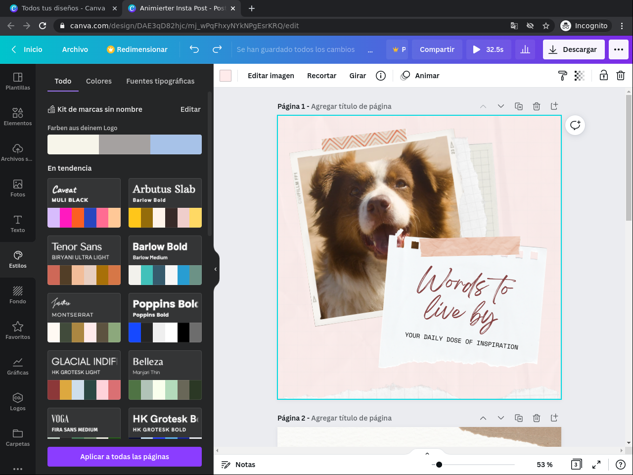The width and height of the screenshot is (633, 475).
Task: Open the Redimensionar option
Action: 137,49
